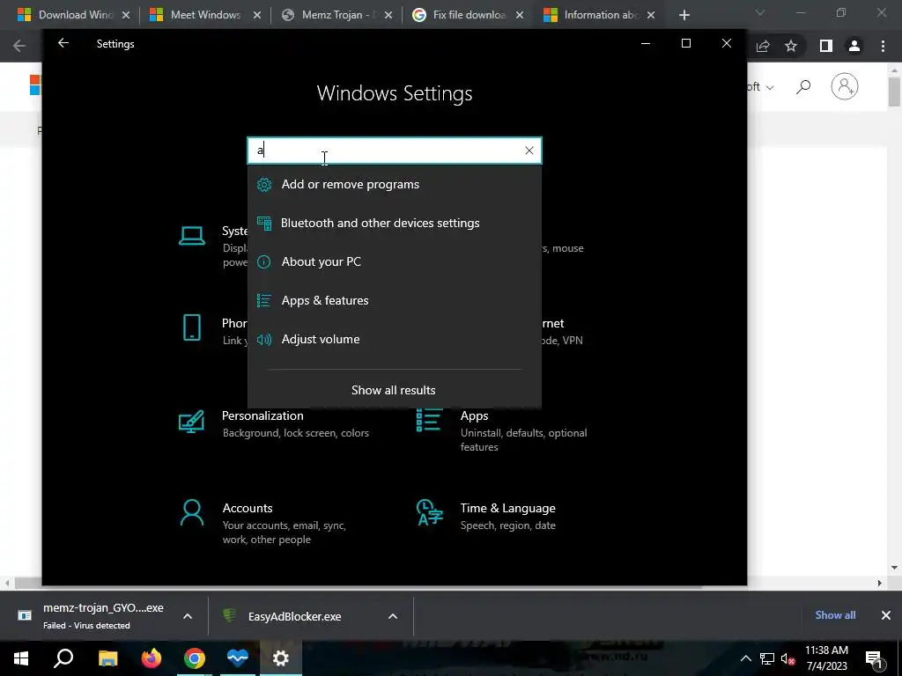This screenshot has height=676, width=902.
Task: Click Settings gear in taskbar
Action: 281,658
